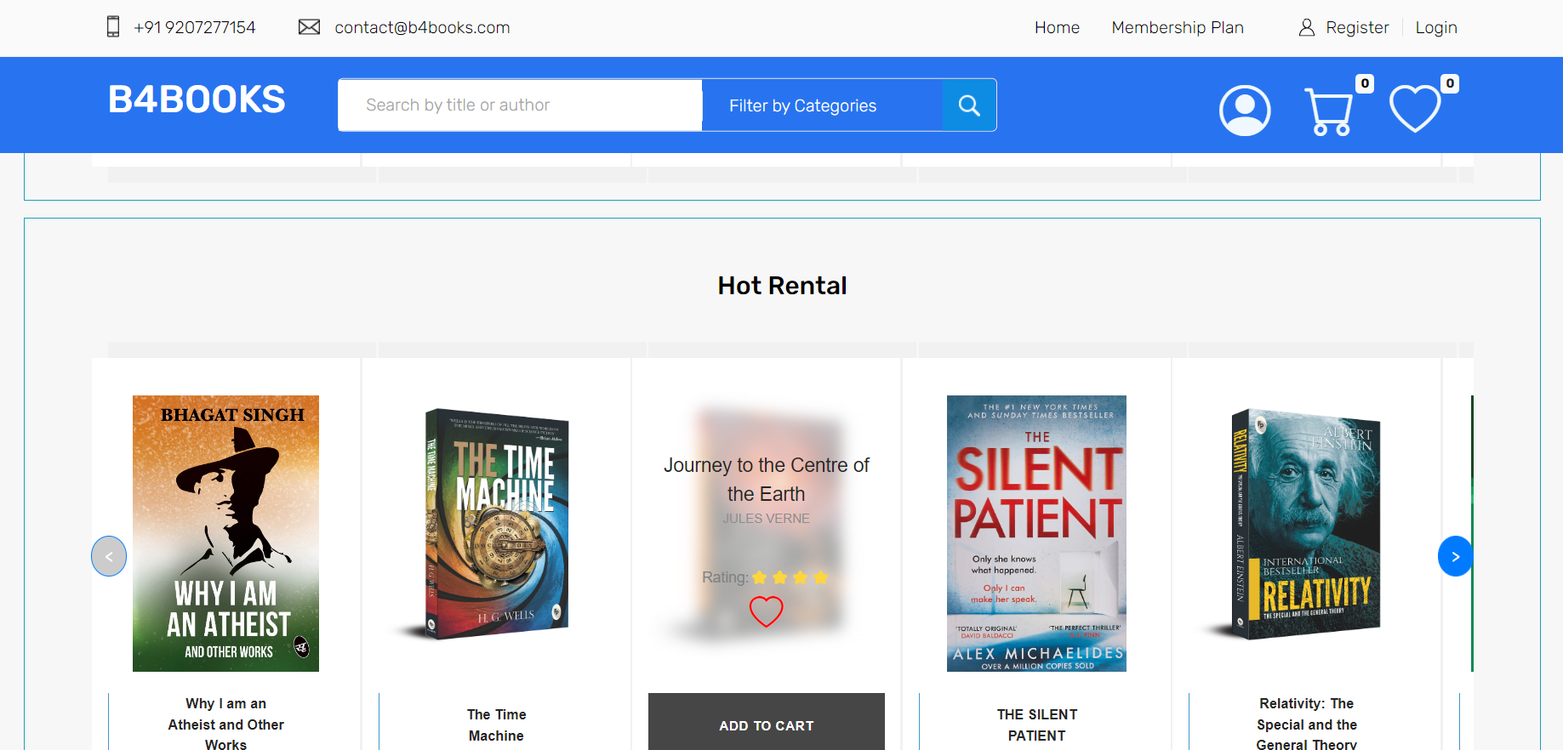Open the user profile avatar icon

[x=1245, y=111]
